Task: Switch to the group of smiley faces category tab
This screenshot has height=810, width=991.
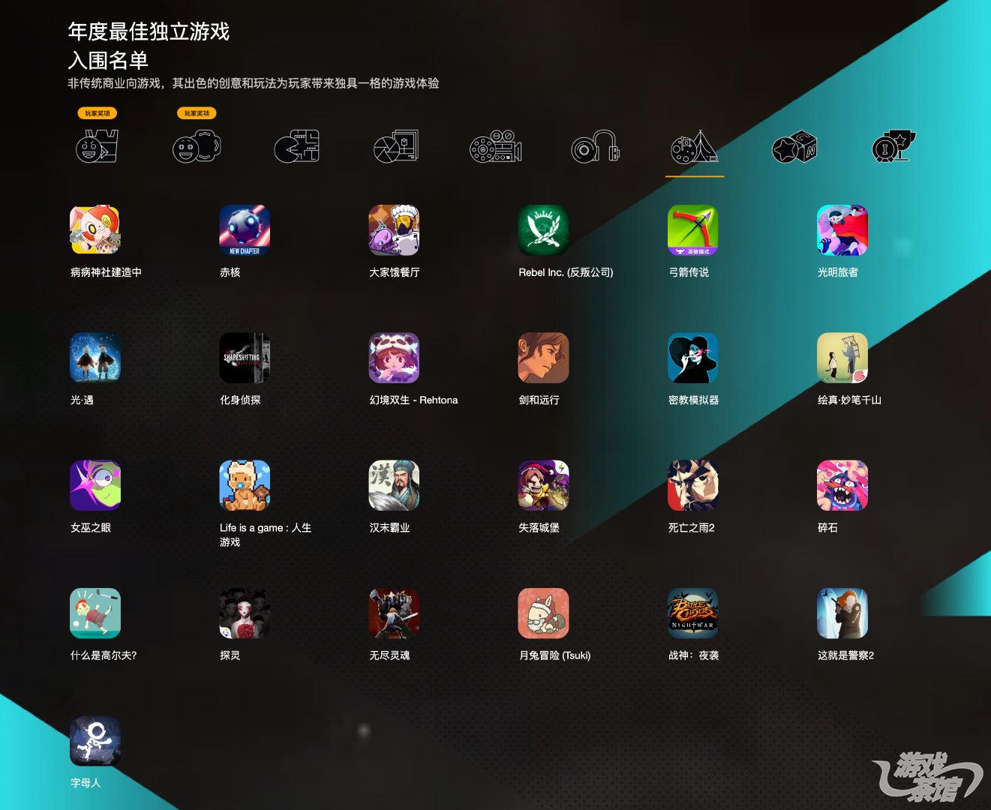Action: pos(197,146)
